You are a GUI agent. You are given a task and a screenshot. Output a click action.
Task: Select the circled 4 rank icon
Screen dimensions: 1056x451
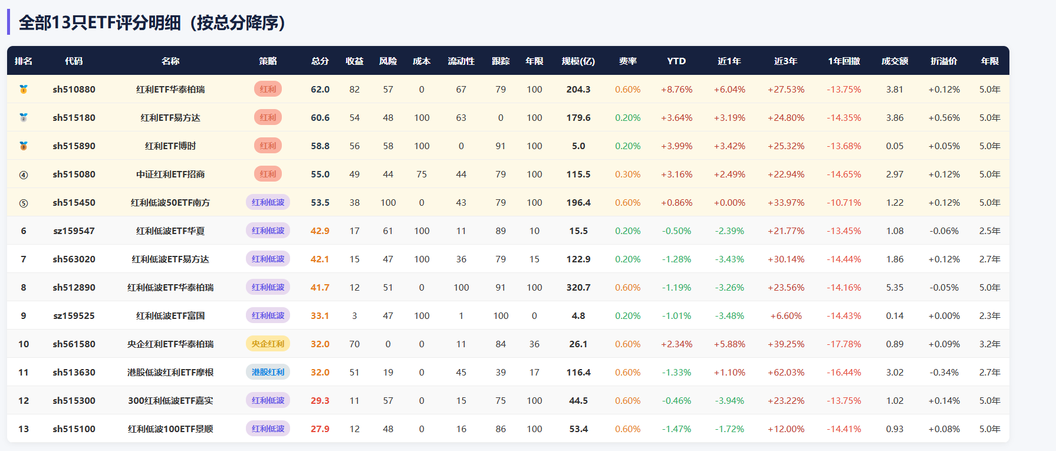pos(24,175)
